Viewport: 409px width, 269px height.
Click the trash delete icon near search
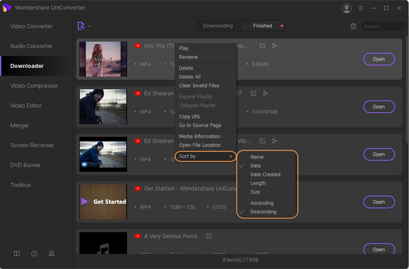(x=354, y=26)
